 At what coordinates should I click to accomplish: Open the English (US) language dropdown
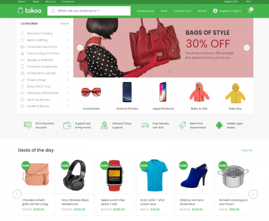click(232, 1)
